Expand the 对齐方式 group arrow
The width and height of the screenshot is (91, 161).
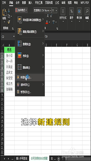click(63, 21)
